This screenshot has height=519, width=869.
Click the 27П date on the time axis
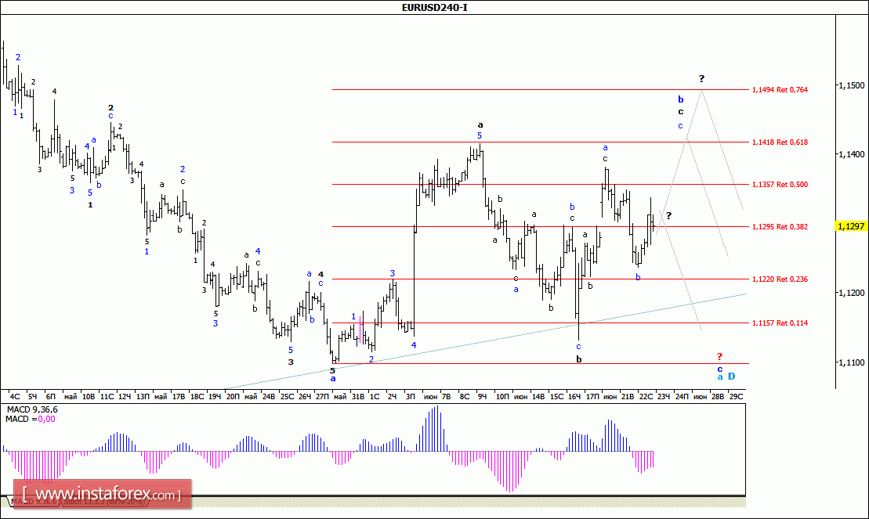tap(322, 397)
